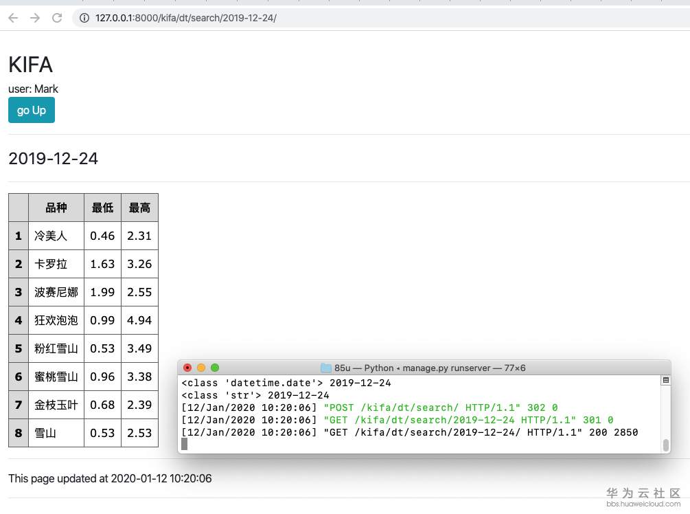Click 'user: Mark' text

click(33, 89)
